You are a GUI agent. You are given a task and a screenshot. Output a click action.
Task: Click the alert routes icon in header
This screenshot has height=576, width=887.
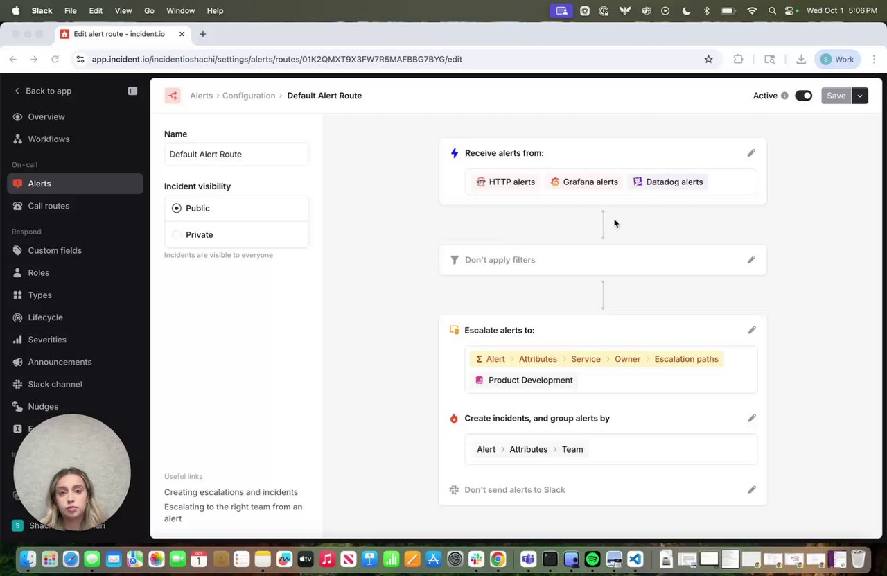pyautogui.click(x=173, y=96)
